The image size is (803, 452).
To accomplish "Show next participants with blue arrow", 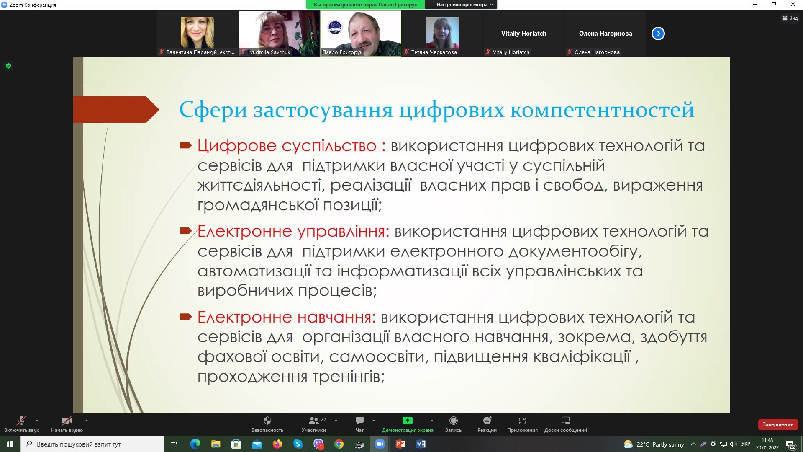I will coord(658,34).
